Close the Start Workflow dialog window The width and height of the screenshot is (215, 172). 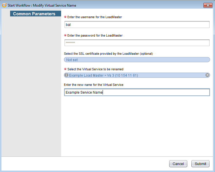[208, 5]
